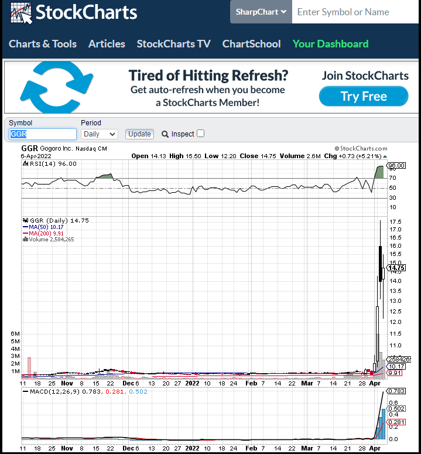Click the large black candlestick in April
421x454 pixels.
coord(380,264)
